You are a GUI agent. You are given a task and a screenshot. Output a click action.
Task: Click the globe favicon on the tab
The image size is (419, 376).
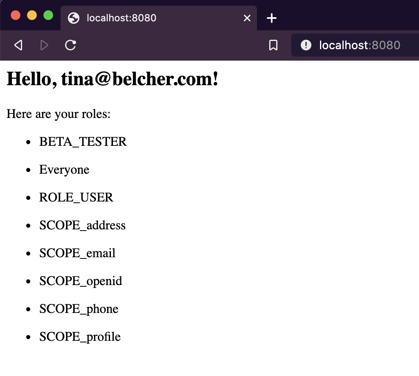pos(74,18)
